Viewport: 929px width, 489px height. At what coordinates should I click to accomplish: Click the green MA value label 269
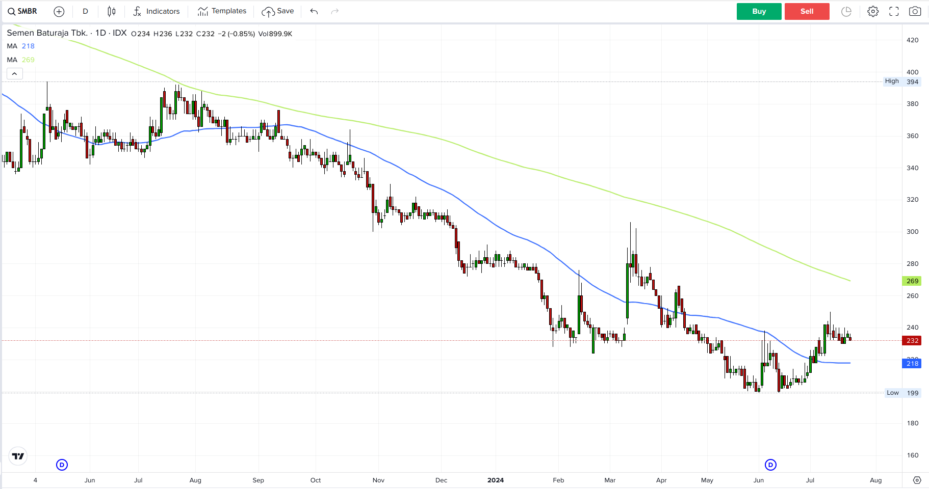click(912, 281)
